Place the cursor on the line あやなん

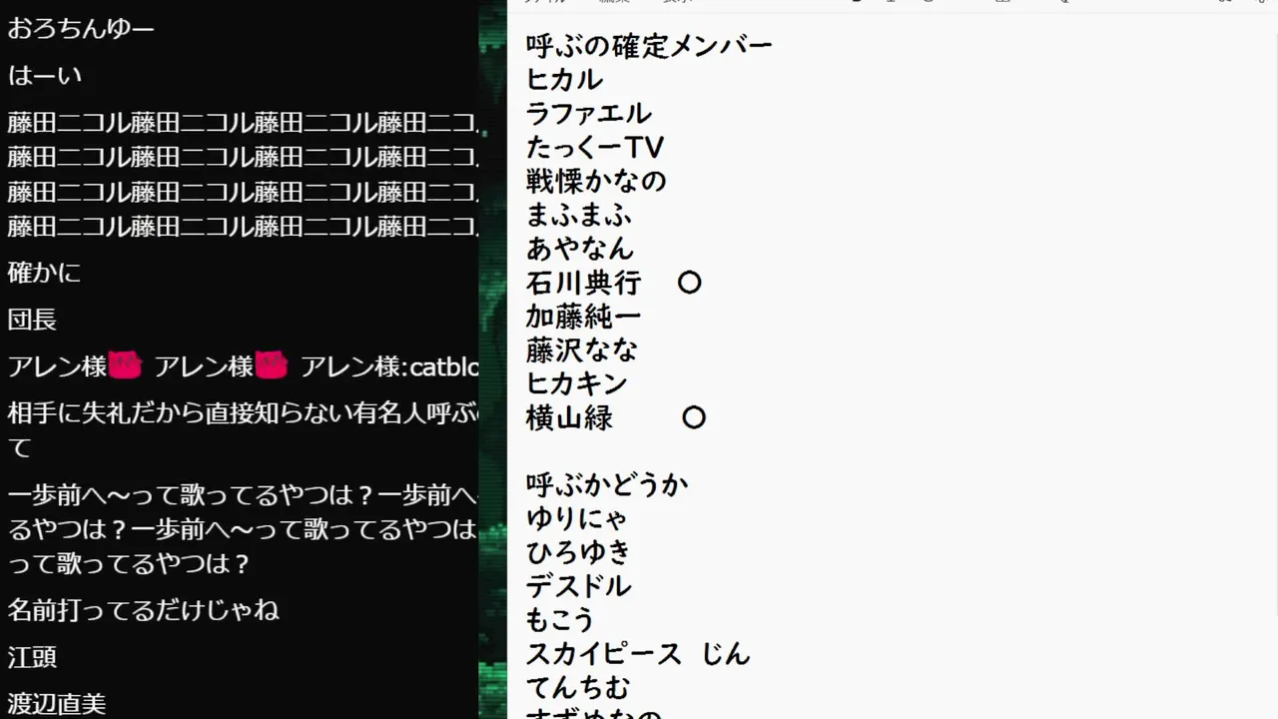tap(580, 249)
